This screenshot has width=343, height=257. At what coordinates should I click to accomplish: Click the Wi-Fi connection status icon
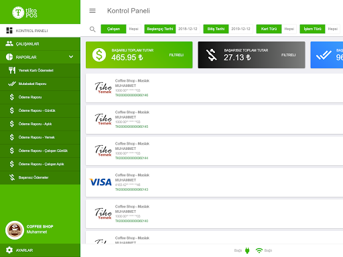tap(259, 250)
